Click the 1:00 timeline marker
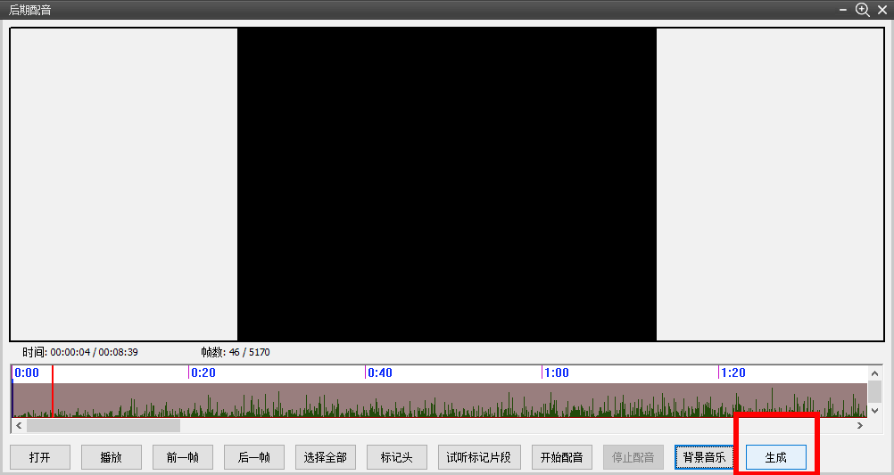The width and height of the screenshot is (894, 475). pos(557,373)
